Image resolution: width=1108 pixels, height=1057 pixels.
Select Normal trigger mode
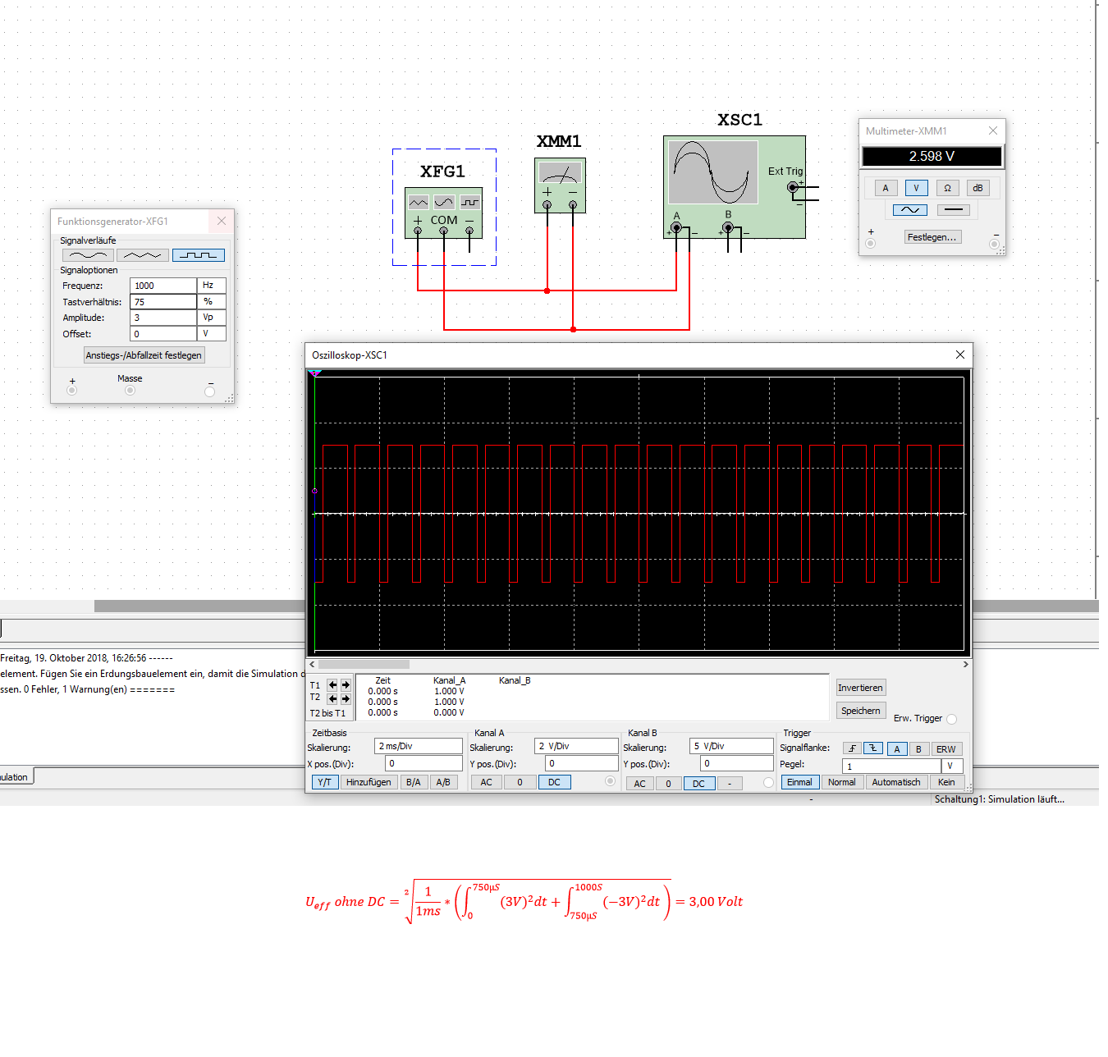[841, 782]
